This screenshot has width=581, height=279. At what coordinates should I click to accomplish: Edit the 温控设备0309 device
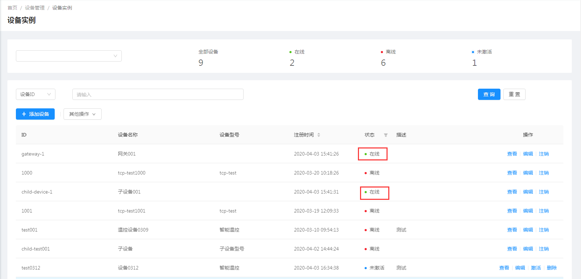(528, 230)
